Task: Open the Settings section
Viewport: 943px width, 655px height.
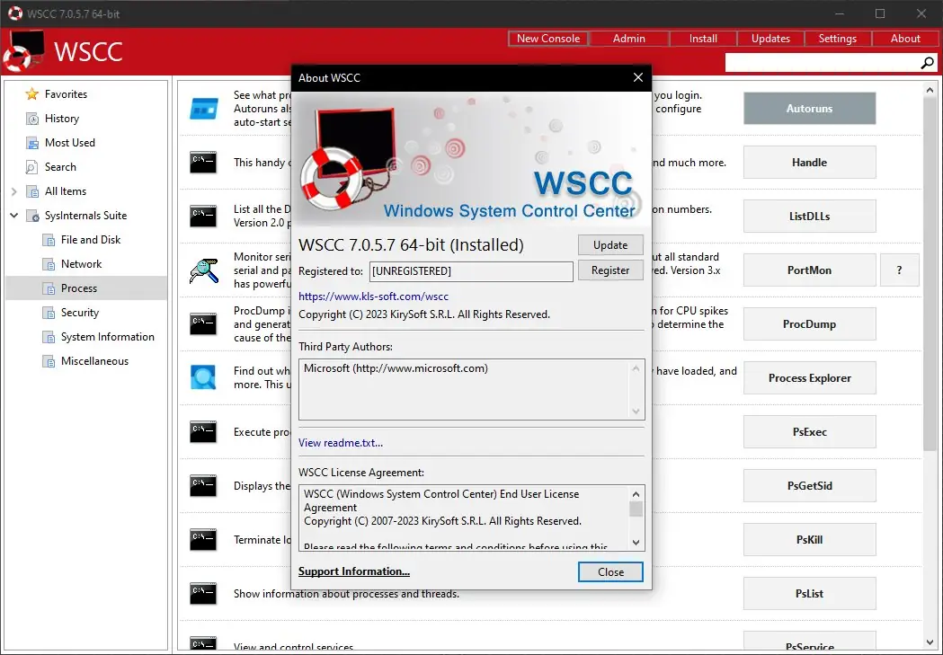Action: click(837, 38)
